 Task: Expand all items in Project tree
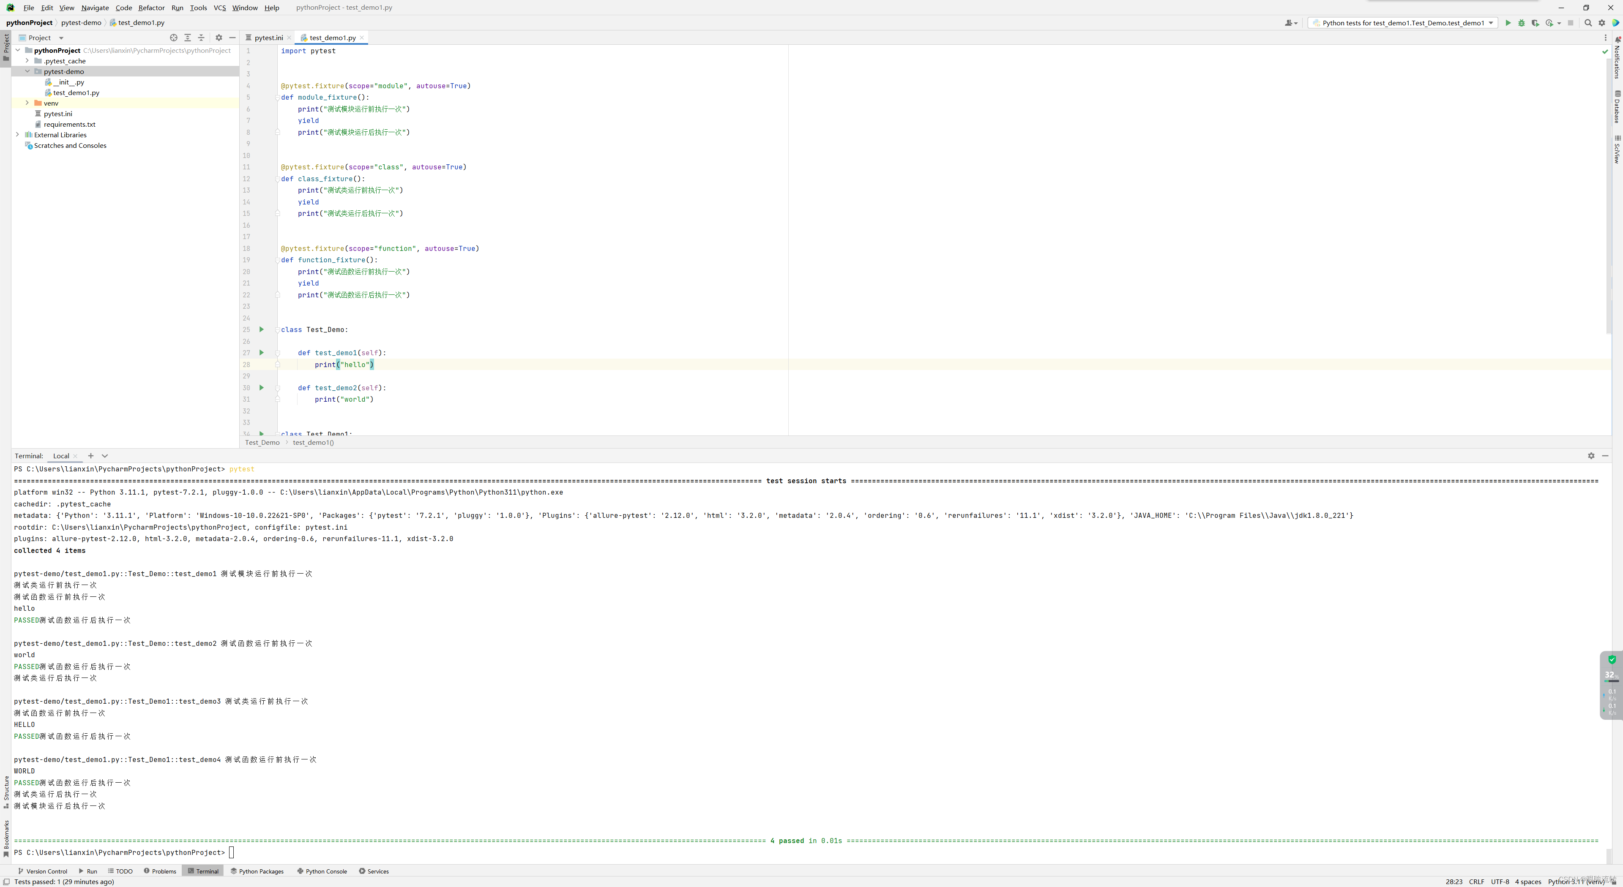pyautogui.click(x=188, y=38)
